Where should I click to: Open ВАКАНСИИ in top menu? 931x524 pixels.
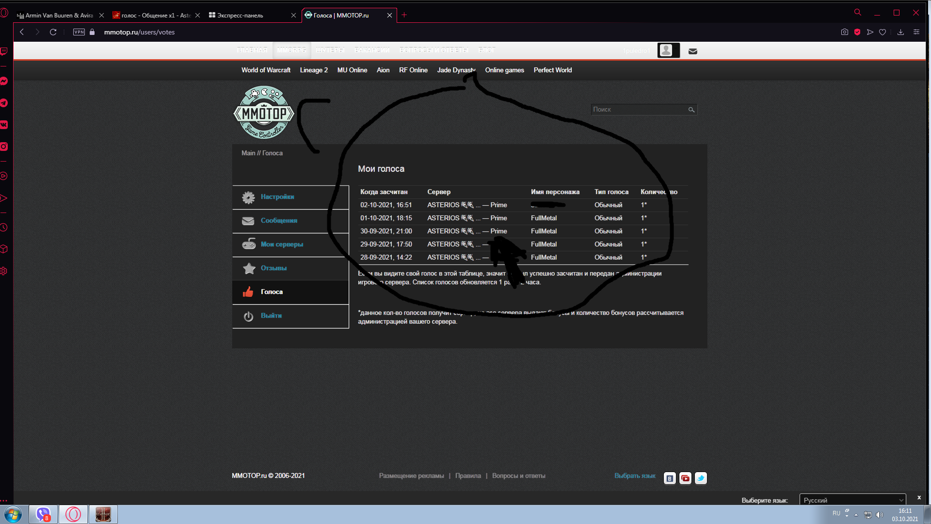coord(372,50)
